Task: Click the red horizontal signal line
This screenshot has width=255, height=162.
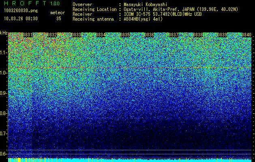Action: 130,68
